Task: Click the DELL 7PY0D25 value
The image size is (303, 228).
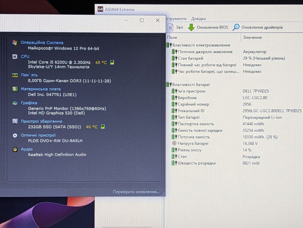Action: pyautogui.click(x=256, y=91)
